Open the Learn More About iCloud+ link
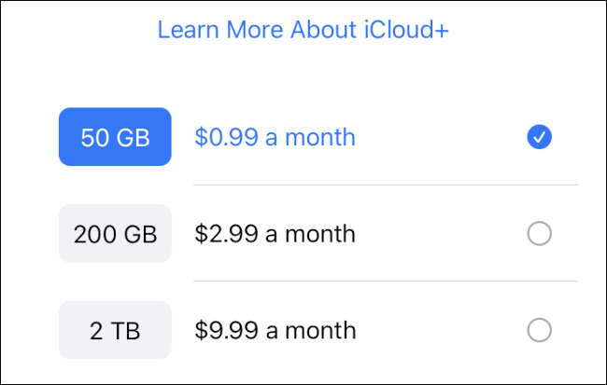 303,30
